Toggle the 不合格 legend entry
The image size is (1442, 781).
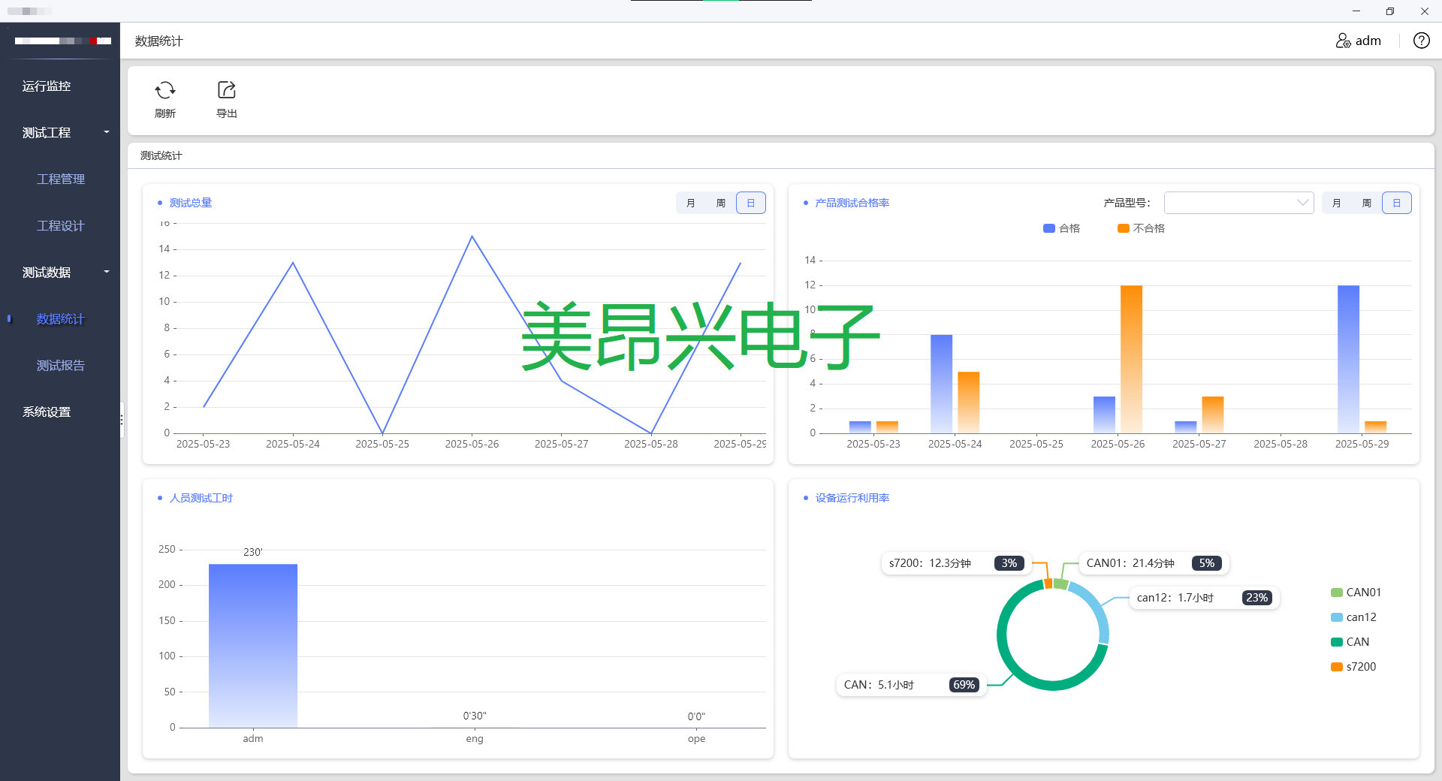click(x=1142, y=228)
